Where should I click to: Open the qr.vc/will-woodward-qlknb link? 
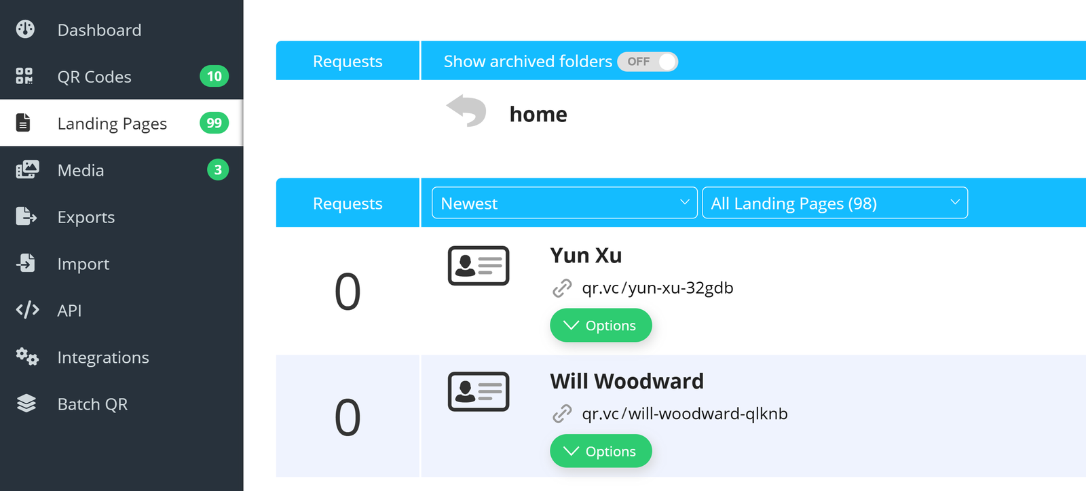pos(684,414)
